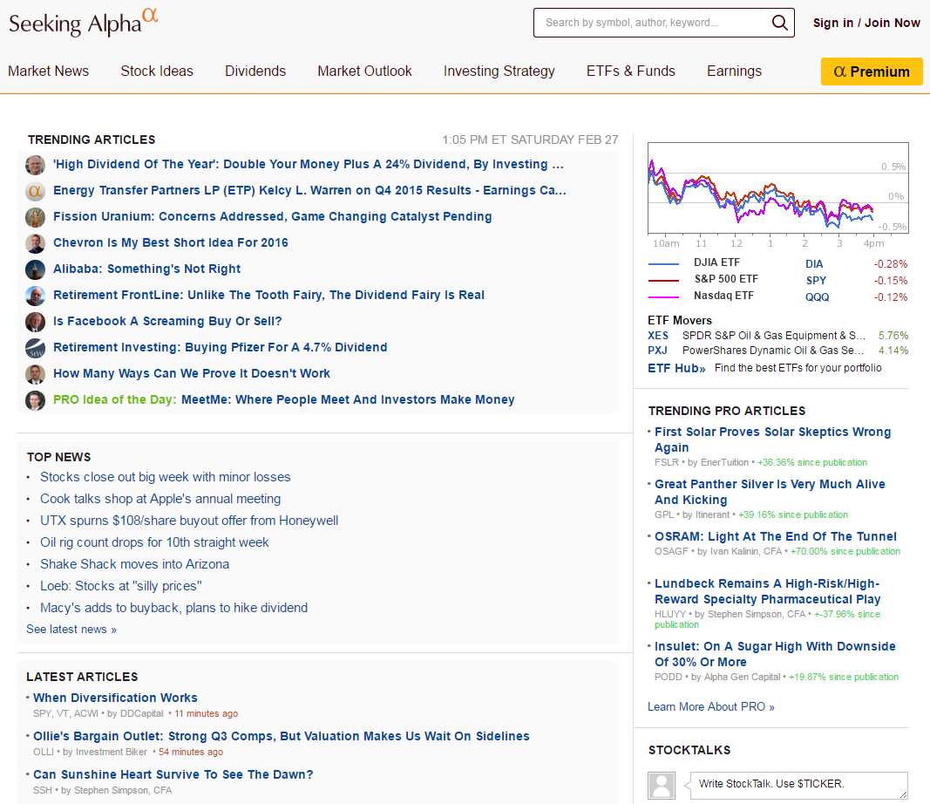This screenshot has height=804, width=930.
Task: Open 'Is Facebook A Screaming Buy Or Sell?'
Action: 168,321
